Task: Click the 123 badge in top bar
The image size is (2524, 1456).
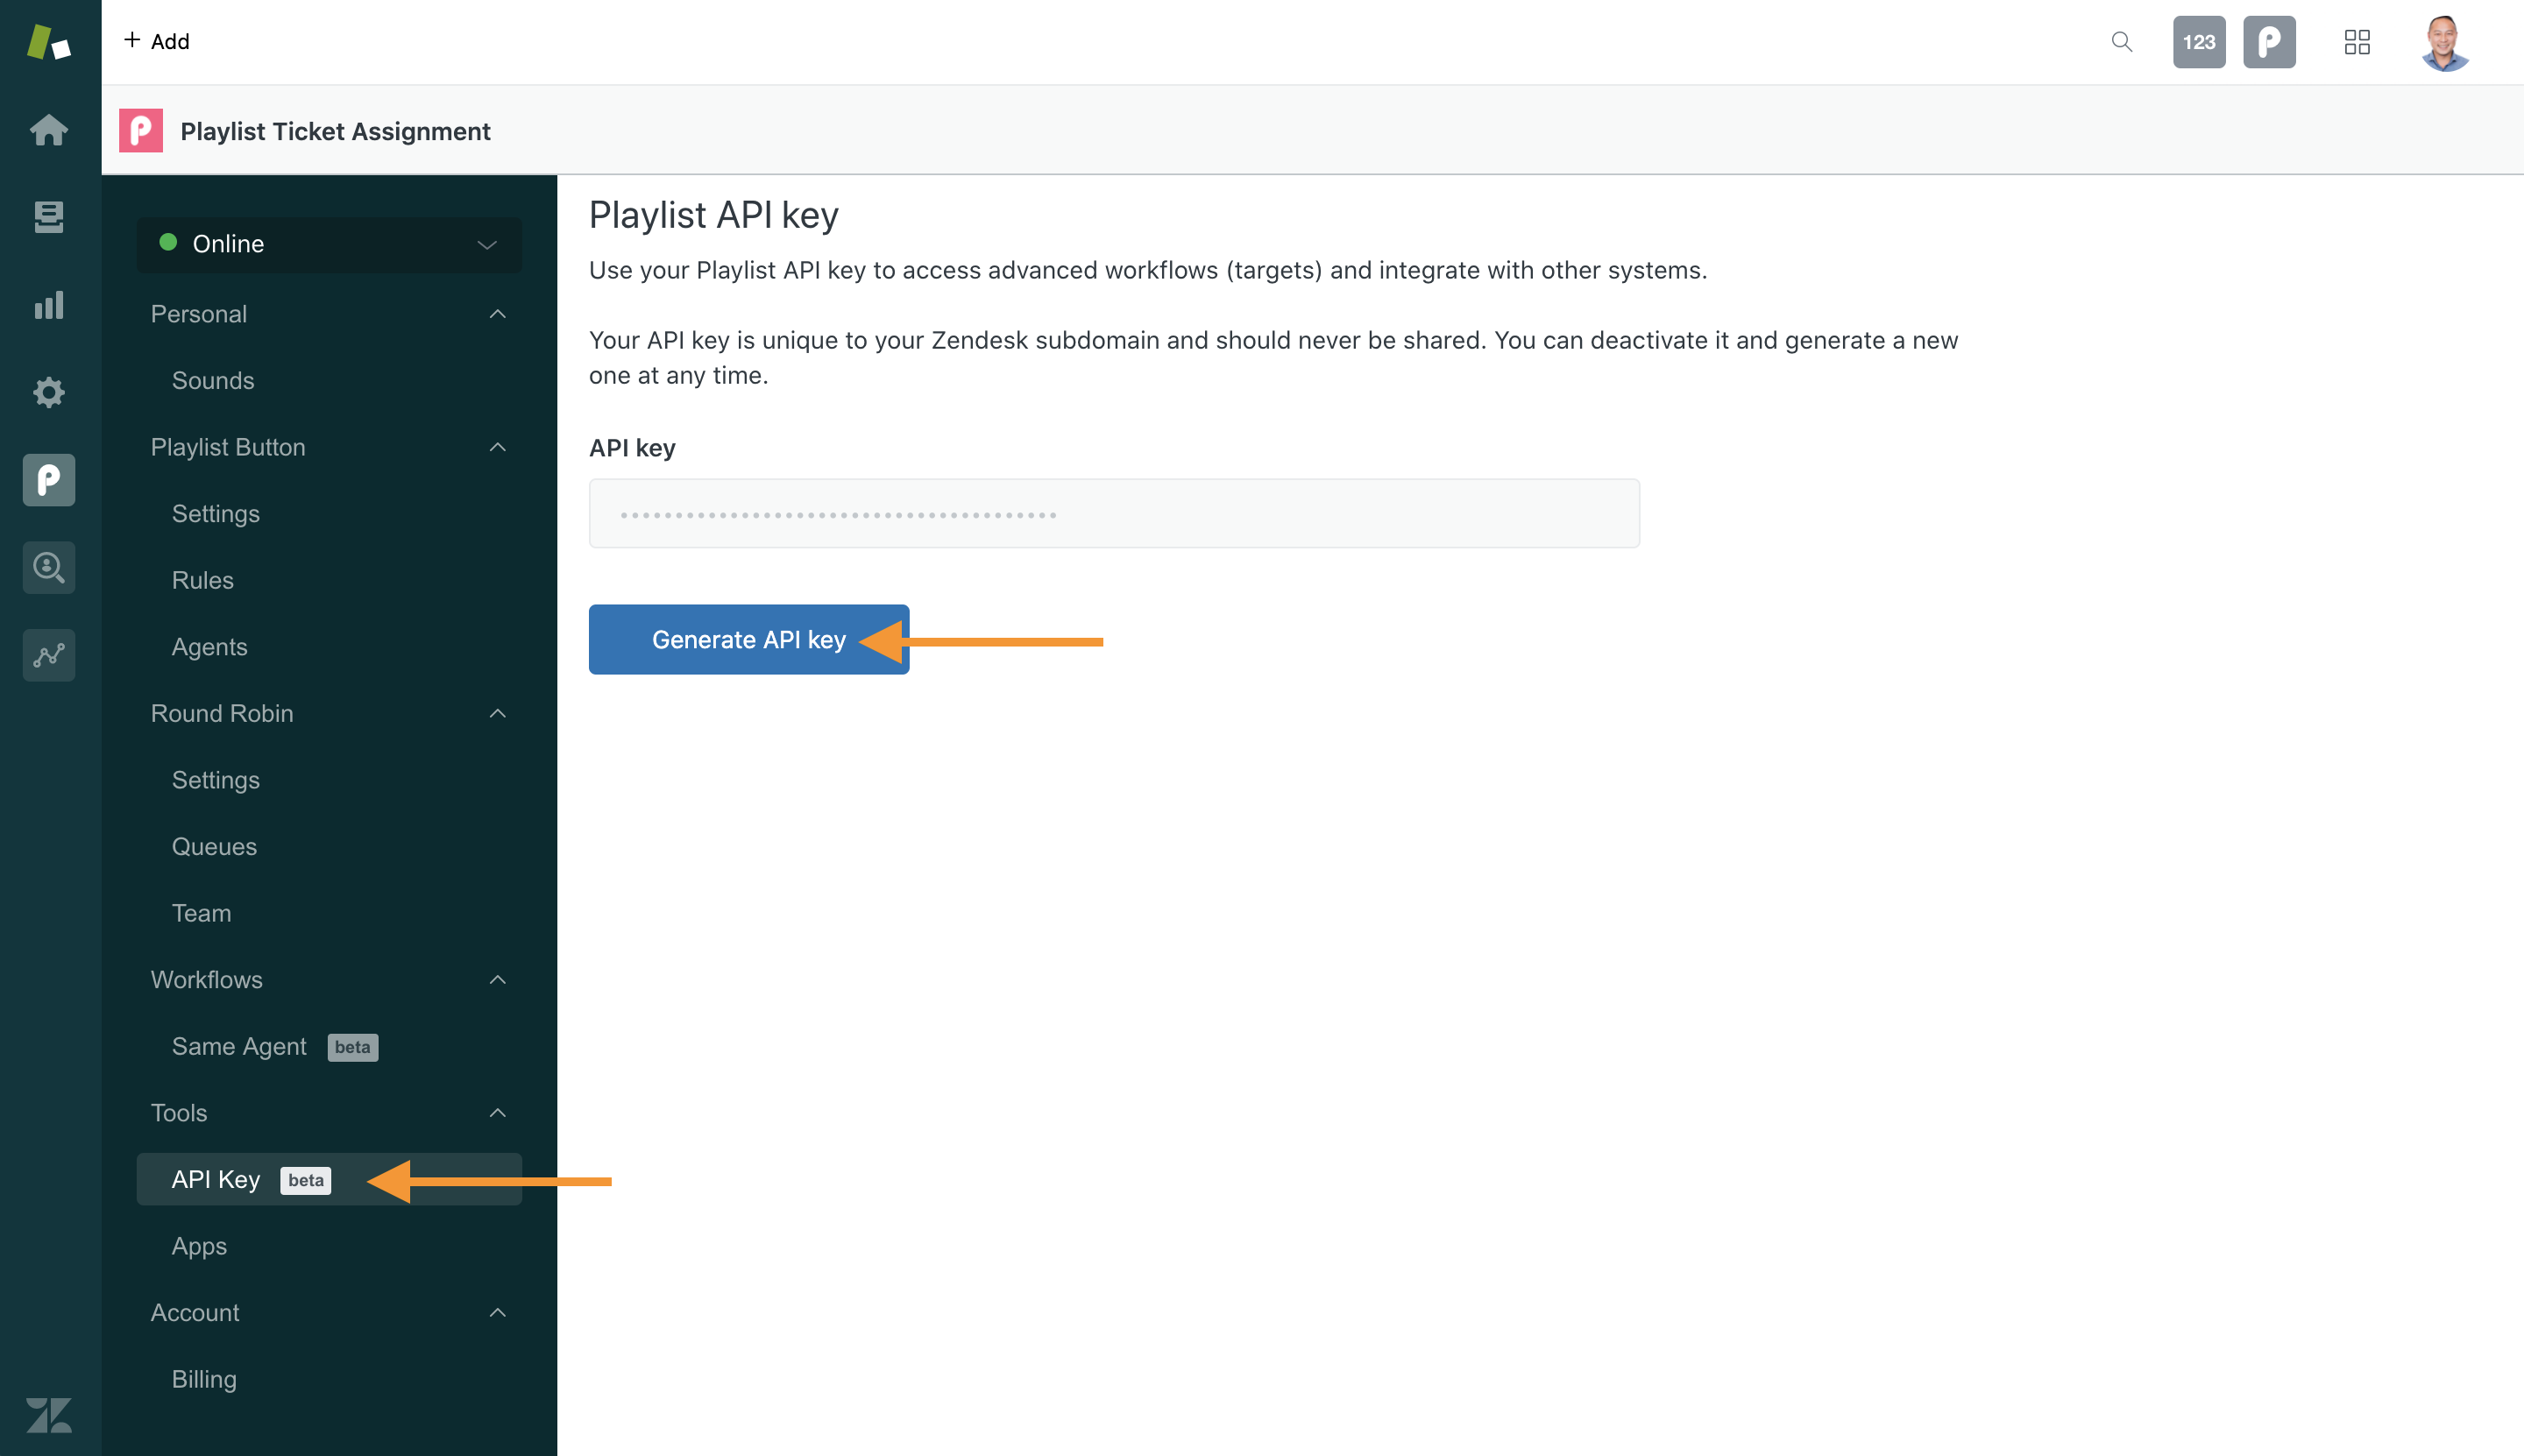Action: pos(2200,41)
